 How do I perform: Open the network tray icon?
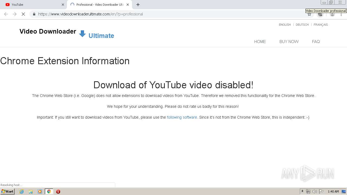click(308, 191)
